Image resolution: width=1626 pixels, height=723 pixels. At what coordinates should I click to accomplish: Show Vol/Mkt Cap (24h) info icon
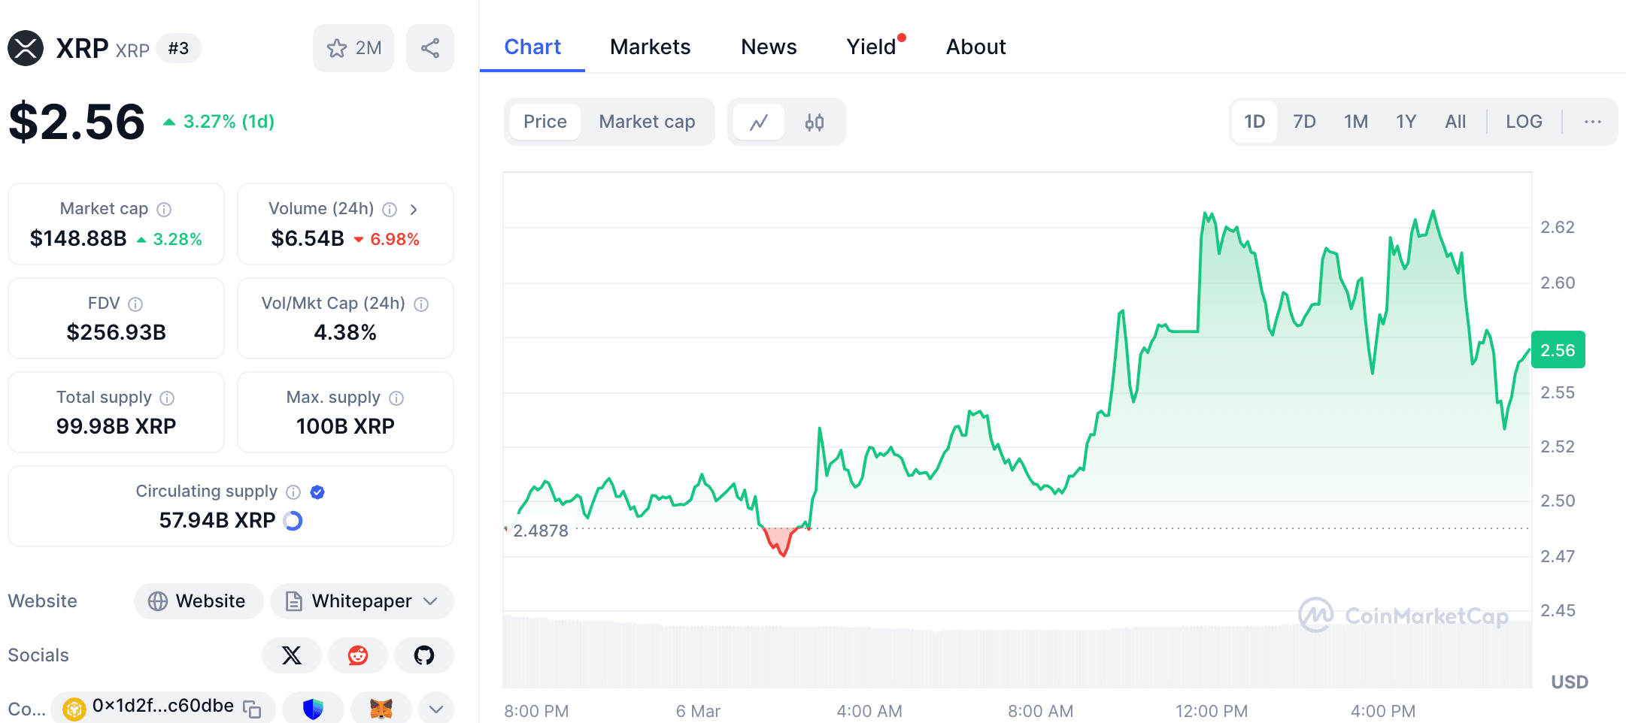click(x=421, y=304)
